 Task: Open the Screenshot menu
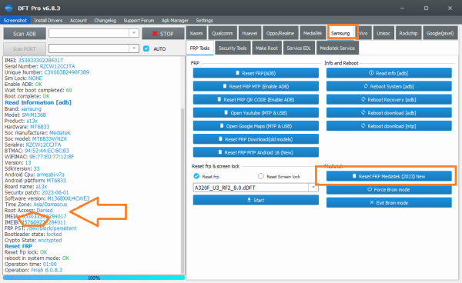click(x=15, y=20)
